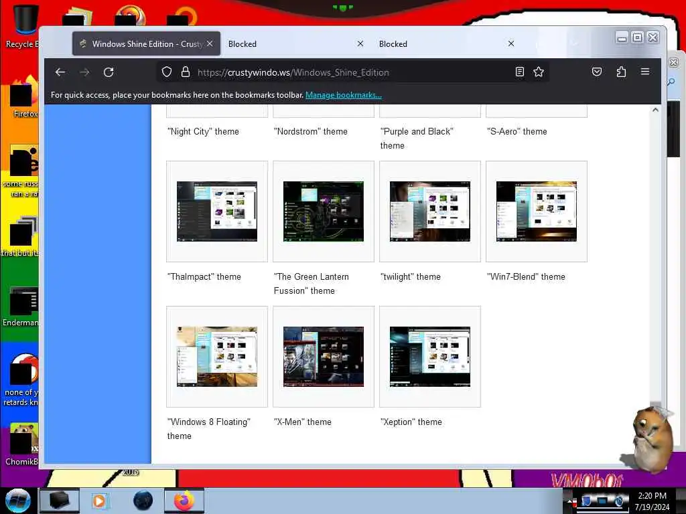Close the first Blocked tab
686x514 pixels.
click(x=360, y=44)
